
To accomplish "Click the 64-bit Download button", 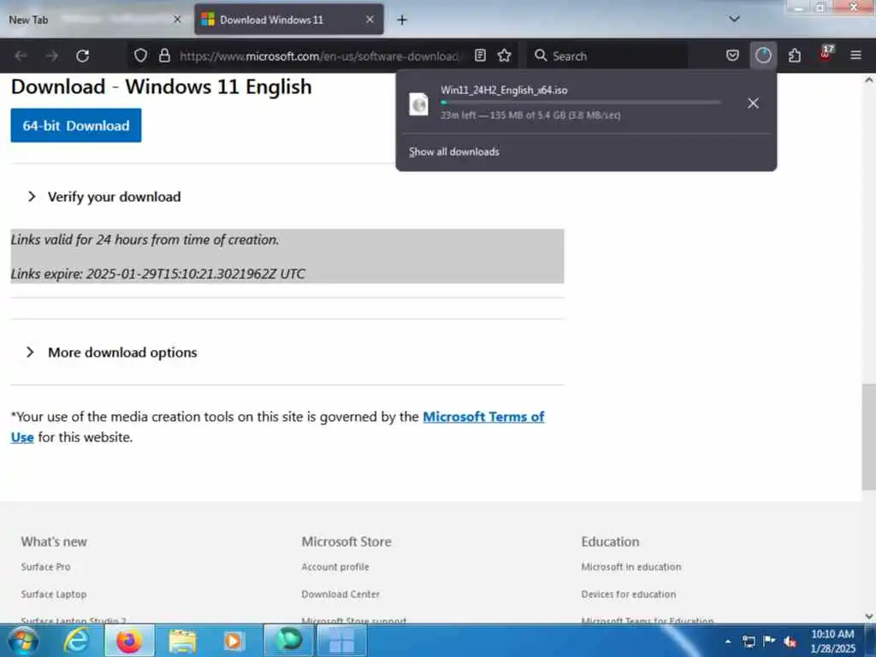I will click(x=76, y=125).
